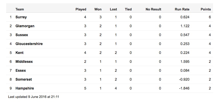Image resolution: width=222 pixels, height=103 pixels.
Task: Click the No Result column header
Action: pyautogui.click(x=154, y=9)
